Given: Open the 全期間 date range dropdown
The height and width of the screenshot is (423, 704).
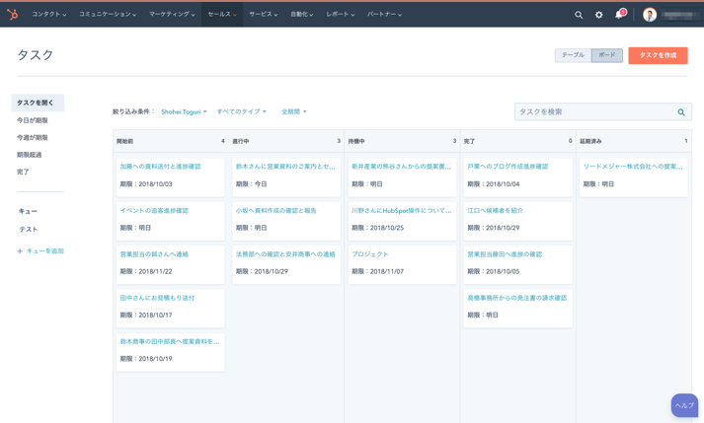Looking at the screenshot, I should [x=293, y=112].
